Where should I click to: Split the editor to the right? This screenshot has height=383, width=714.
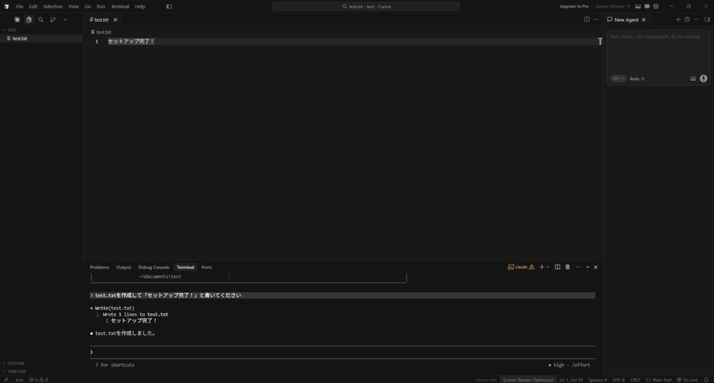pyautogui.click(x=586, y=19)
